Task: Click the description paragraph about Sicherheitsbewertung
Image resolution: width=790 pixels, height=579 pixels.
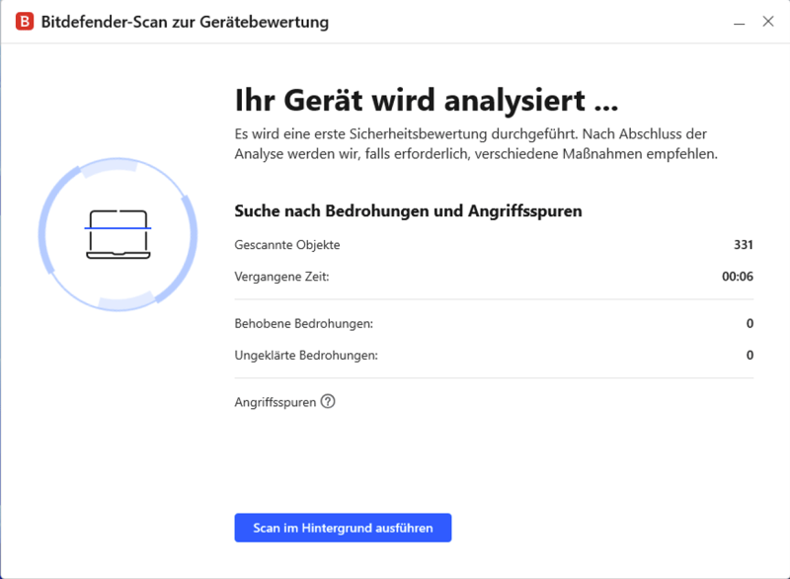Action: (476, 143)
